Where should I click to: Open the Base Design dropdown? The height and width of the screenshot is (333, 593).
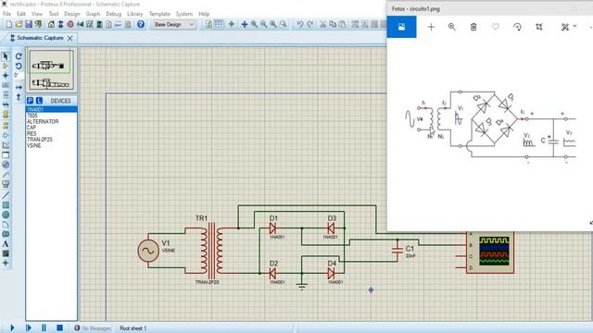[x=174, y=25]
